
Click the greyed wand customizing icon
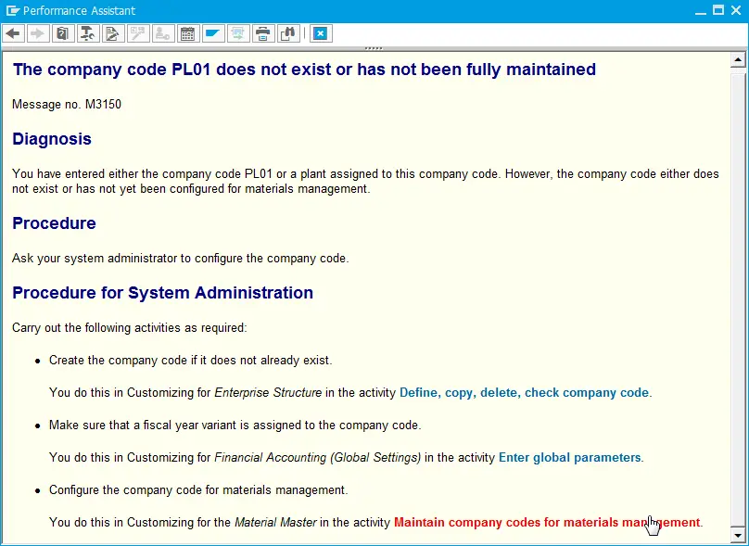[138, 34]
